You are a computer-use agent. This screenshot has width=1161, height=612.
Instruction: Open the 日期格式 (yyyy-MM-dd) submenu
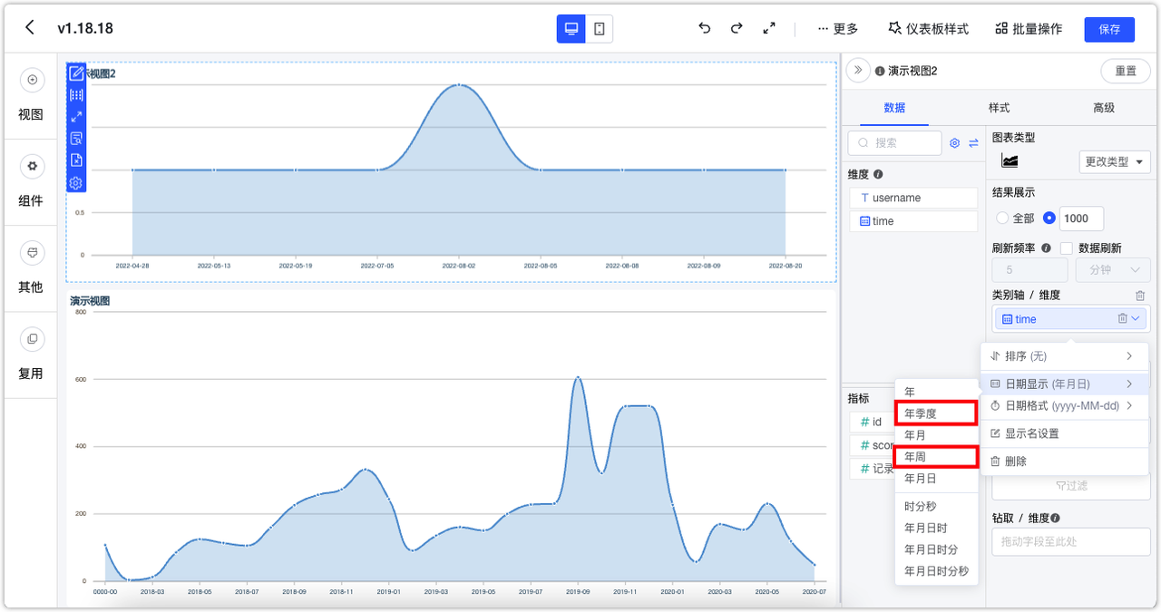[x=1064, y=405]
